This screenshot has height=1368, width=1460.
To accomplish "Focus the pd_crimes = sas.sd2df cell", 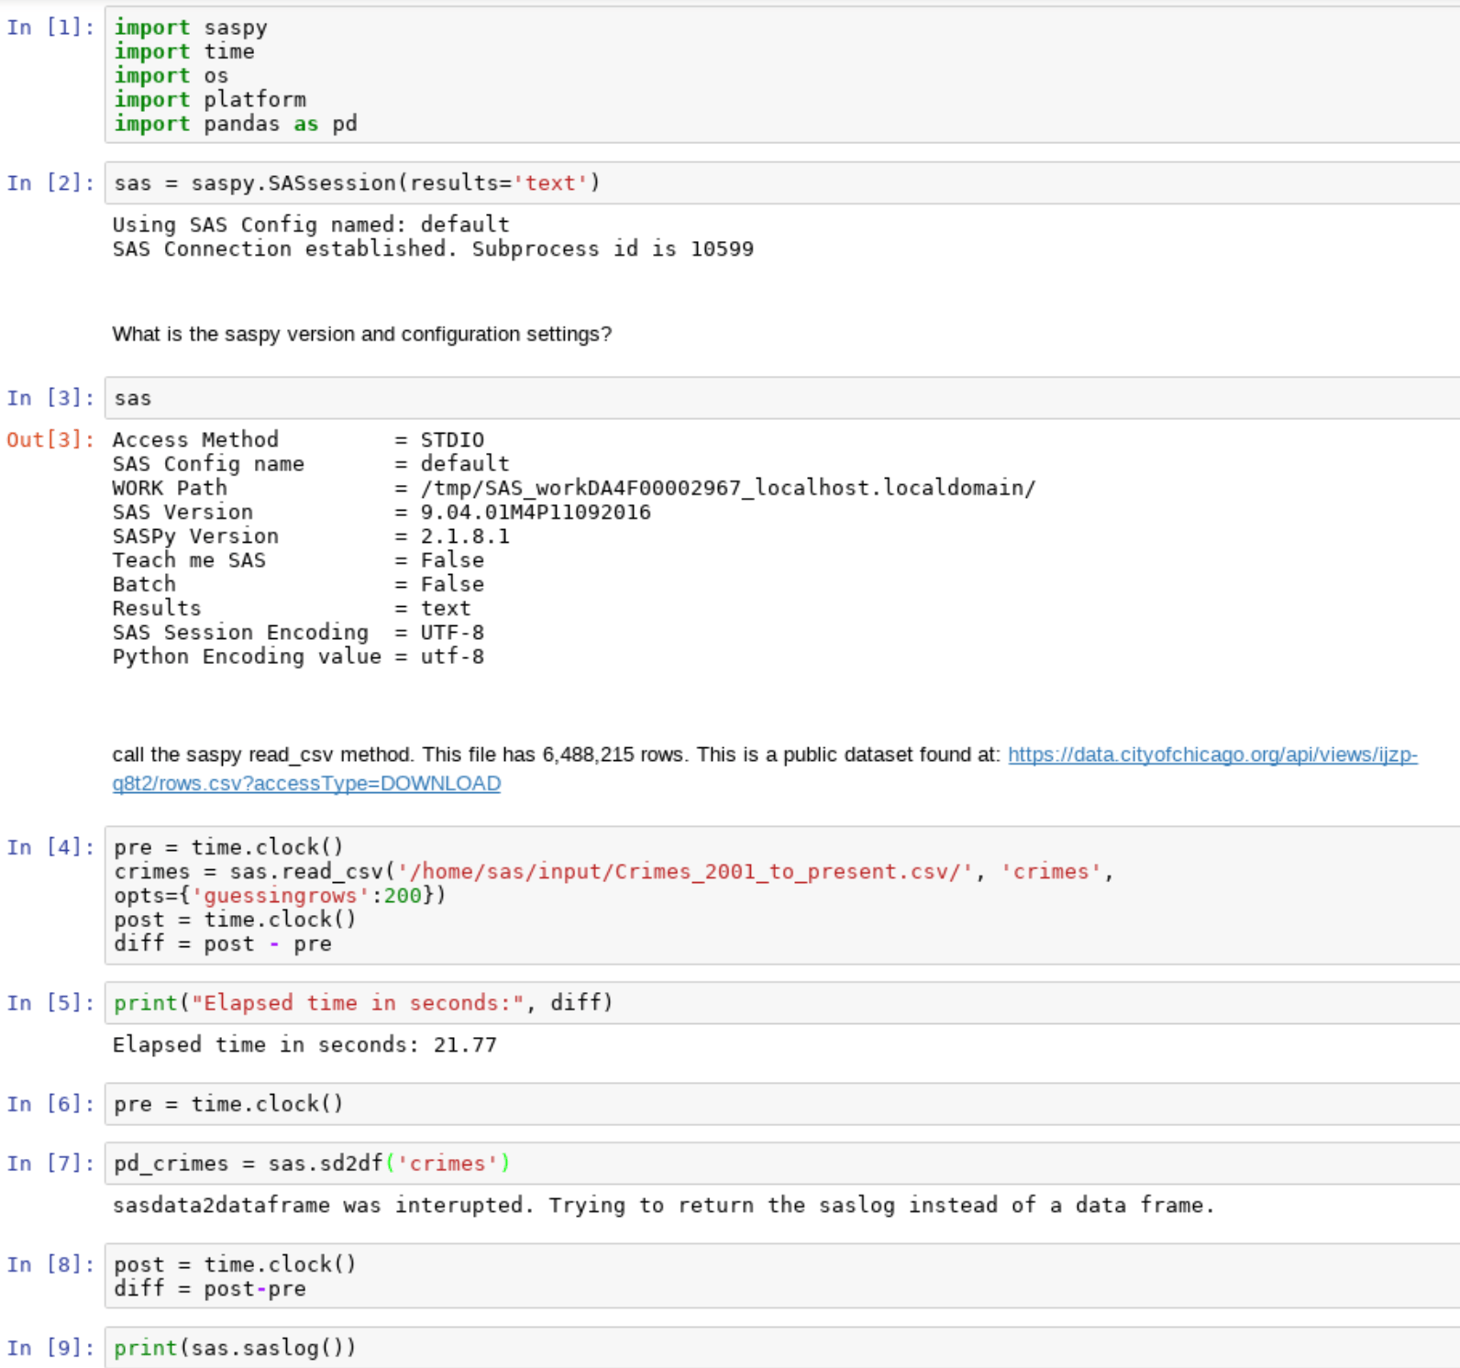I will tap(782, 1164).
